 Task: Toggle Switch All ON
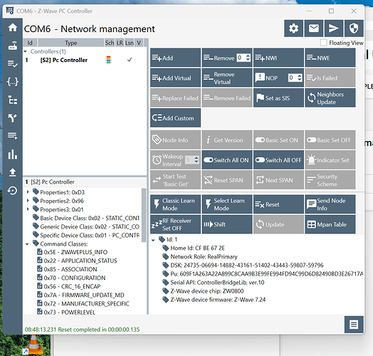click(x=227, y=160)
